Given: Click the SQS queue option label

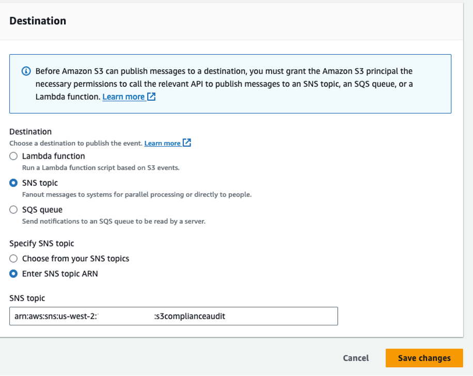Looking at the screenshot, I should (x=42, y=209).
